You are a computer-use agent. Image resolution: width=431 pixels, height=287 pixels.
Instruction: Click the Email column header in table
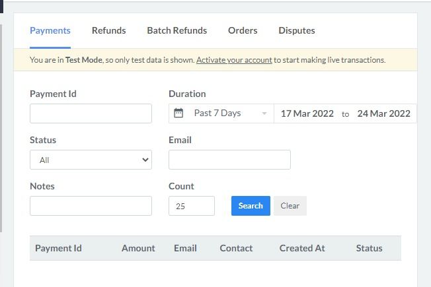[185, 248]
